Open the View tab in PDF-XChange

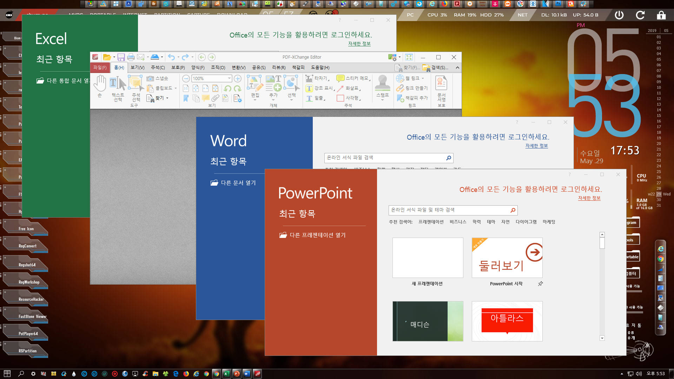pyautogui.click(x=138, y=68)
